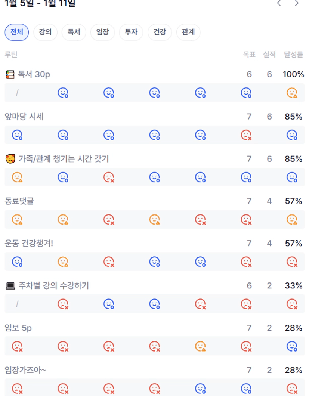This screenshot has height=396, width=309.
Task: Click orange face in 가족/관계 챙기는 시간 갖기 row
Action: coord(17,177)
